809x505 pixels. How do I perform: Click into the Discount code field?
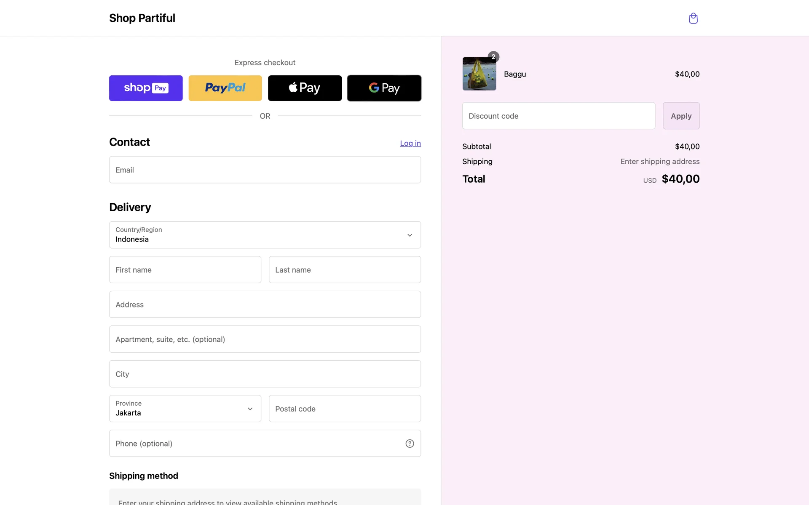click(558, 116)
